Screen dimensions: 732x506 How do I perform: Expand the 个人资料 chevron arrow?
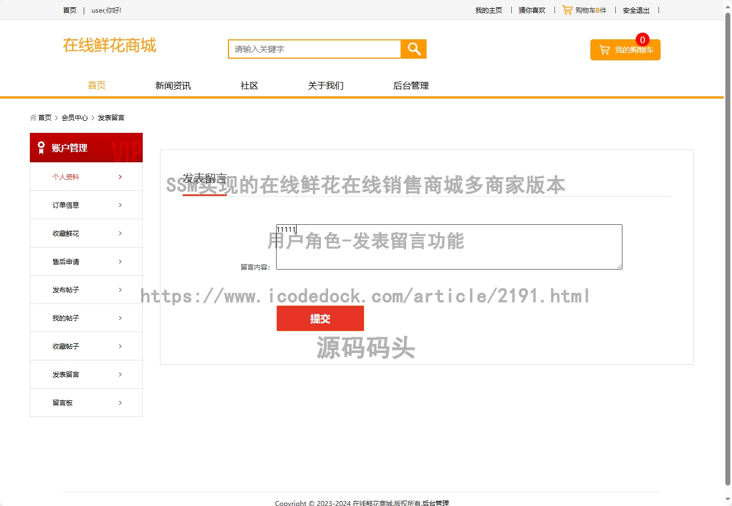coord(120,177)
